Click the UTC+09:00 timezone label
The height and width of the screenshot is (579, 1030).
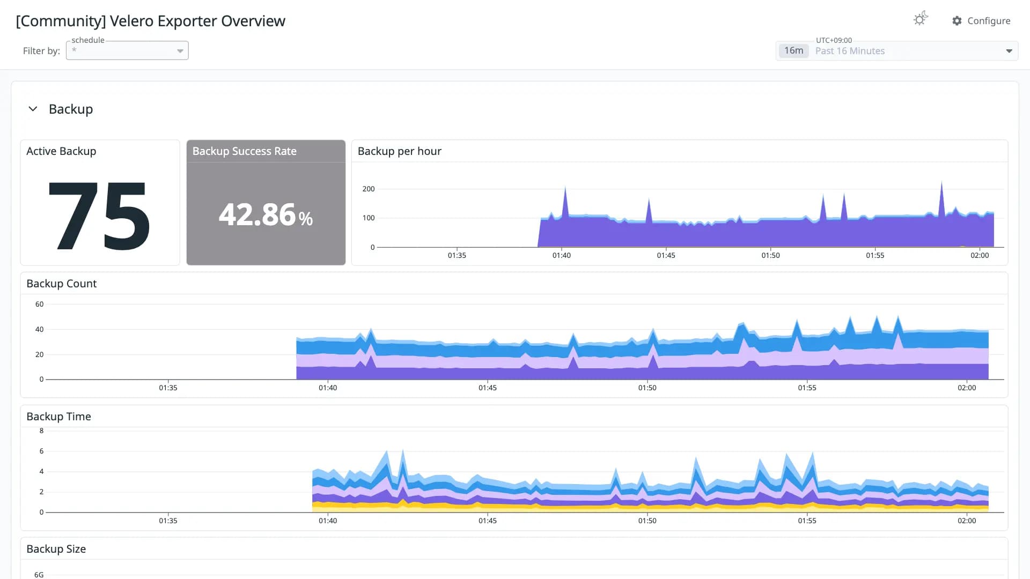point(834,40)
